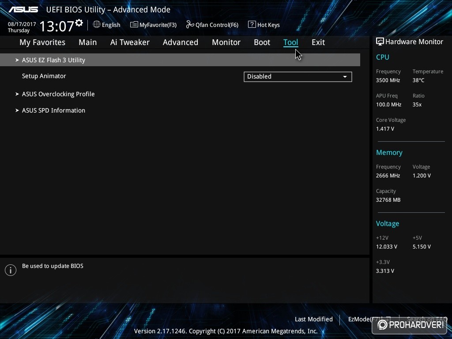Click the Qfan Control fan icon
This screenshot has height=339, width=452.
(x=190, y=25)
